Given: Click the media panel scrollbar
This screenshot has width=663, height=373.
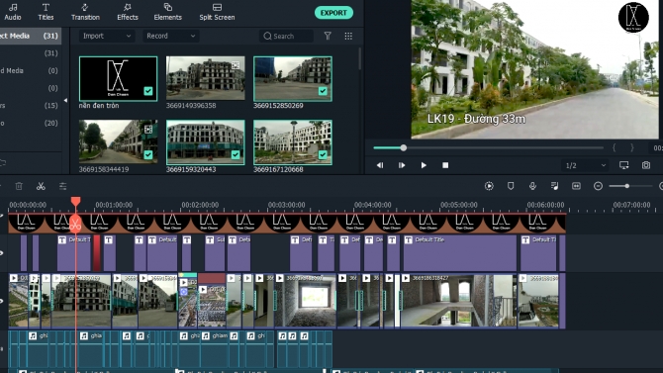Looking at the screenshot, I should (x=360, y=58).
